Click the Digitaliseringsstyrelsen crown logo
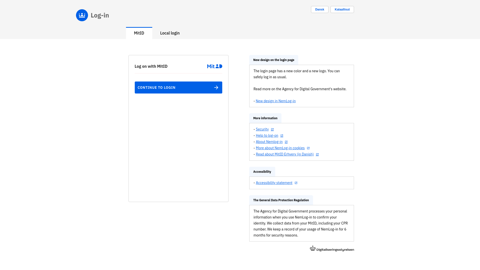Screen dimensions: 480x270 pyautogui.click(x=313, y=248)
